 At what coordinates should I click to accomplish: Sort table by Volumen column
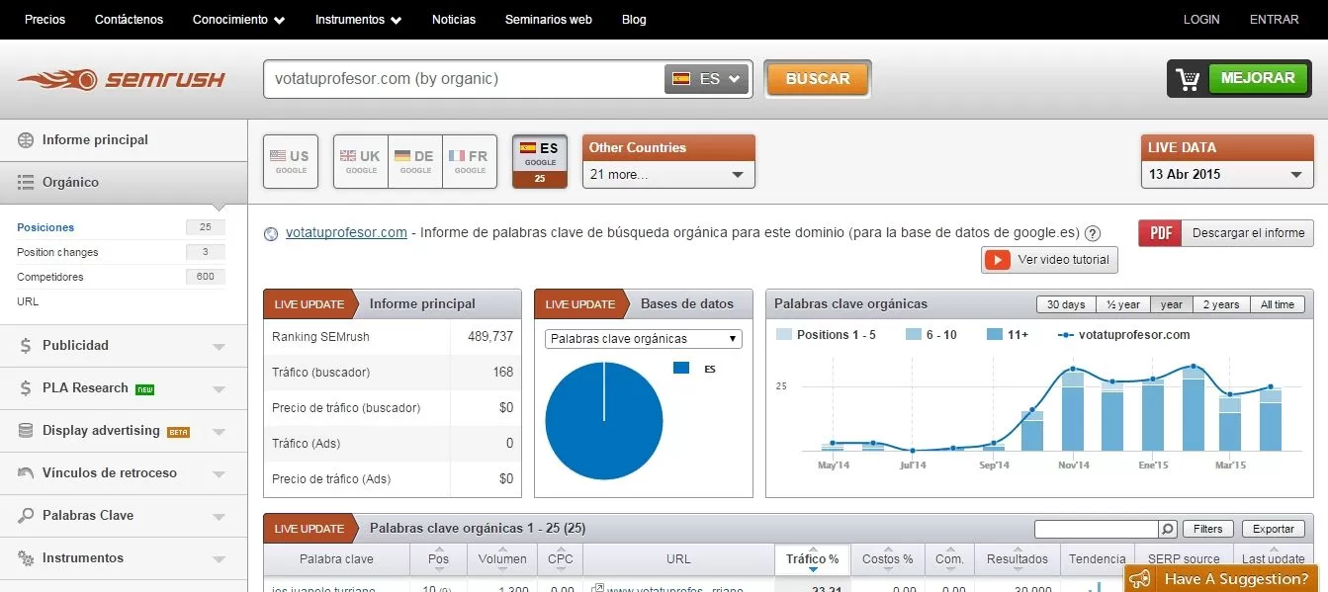[502, 559]
